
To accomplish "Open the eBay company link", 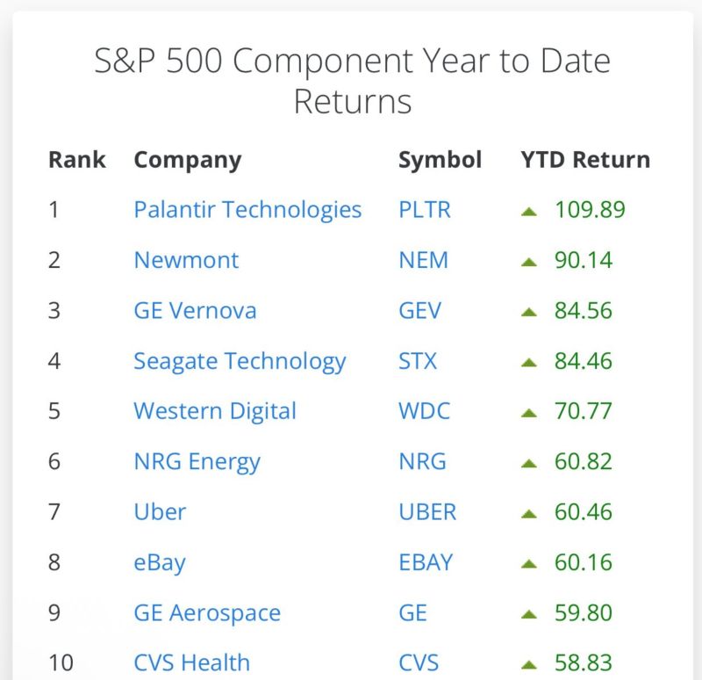I will point(157,561).
